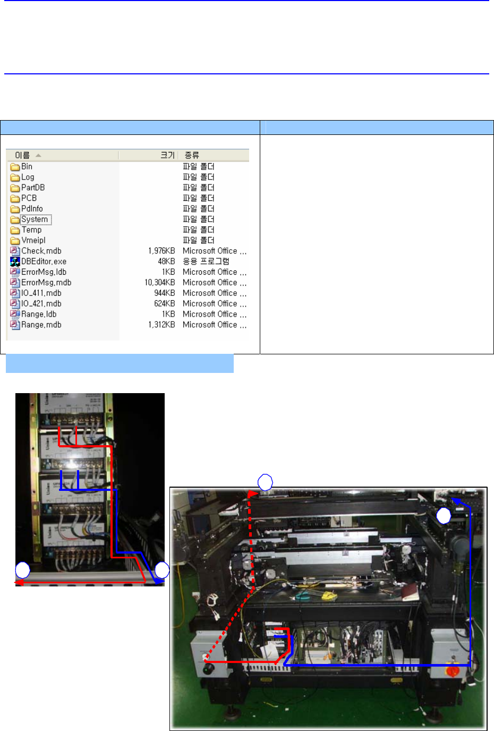Select the Bin folder name
The image size is (494, 731).
[27, 167]
